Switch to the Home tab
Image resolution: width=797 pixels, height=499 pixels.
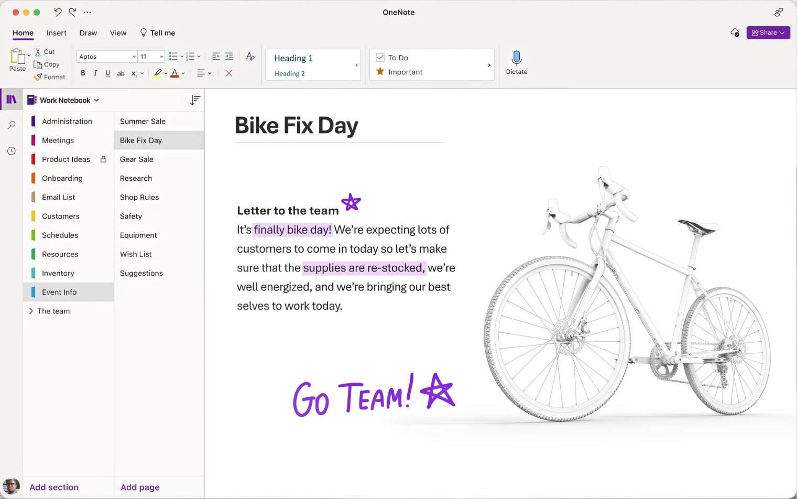[23, 33]
